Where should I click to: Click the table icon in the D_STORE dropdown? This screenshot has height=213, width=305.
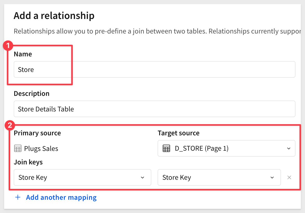[x=166, y=149]
